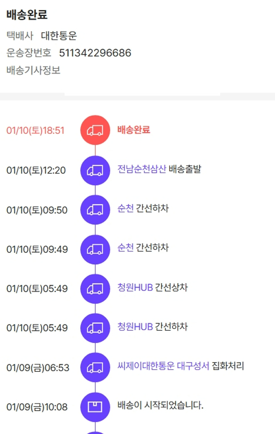275x434 pixels.
Task: Click truck icon at 01/10 09:50 순천 간선하차
Action: click(x=95, y=210)
